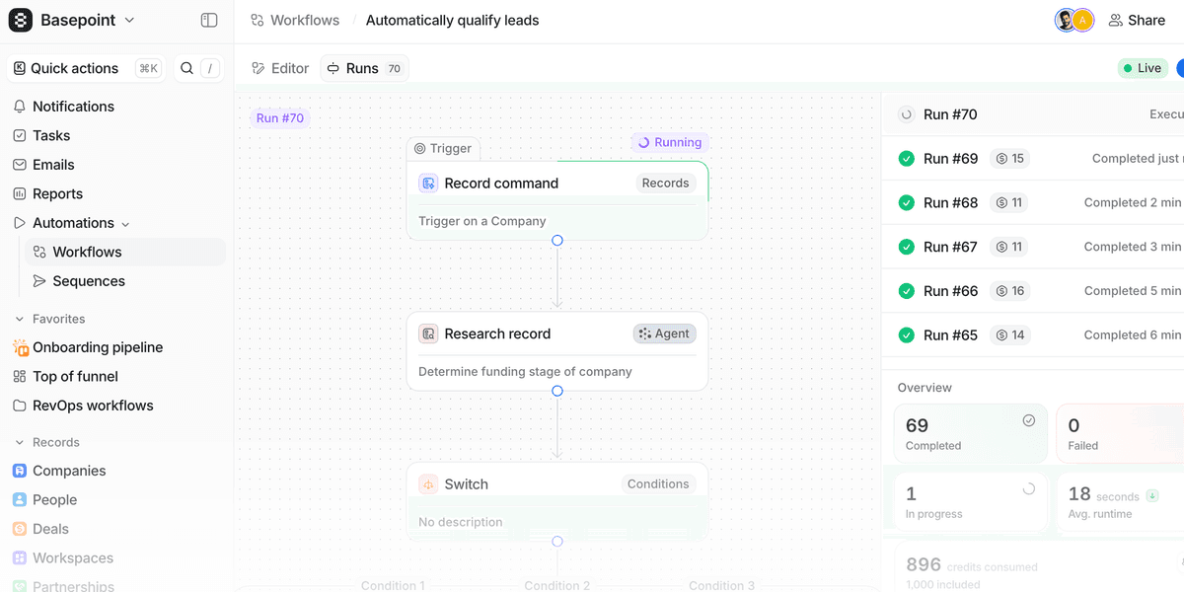Click the Research record node icon
The width and height of the screenshot is (1184, 592).
pos(428,333)
